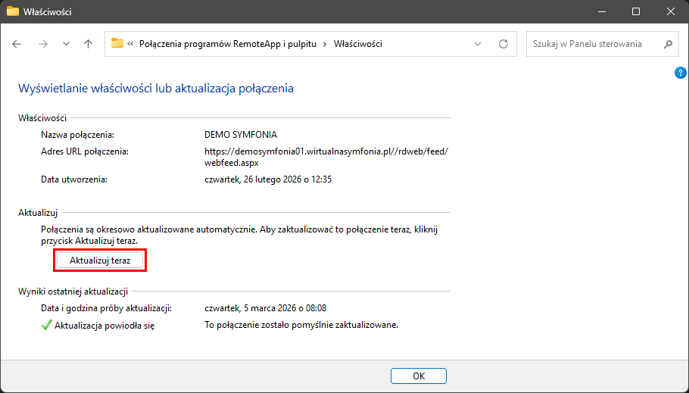Refresh the page with the refresh icon
Screen dimensions: 689x393
(x=503, y=44)
